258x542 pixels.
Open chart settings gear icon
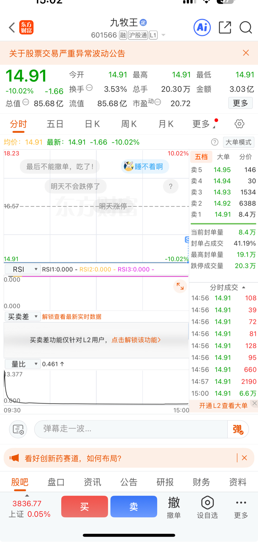(x=239, y=124)
